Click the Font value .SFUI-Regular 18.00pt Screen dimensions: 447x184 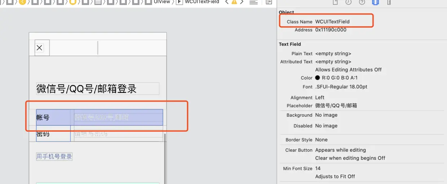pos(341,87)
